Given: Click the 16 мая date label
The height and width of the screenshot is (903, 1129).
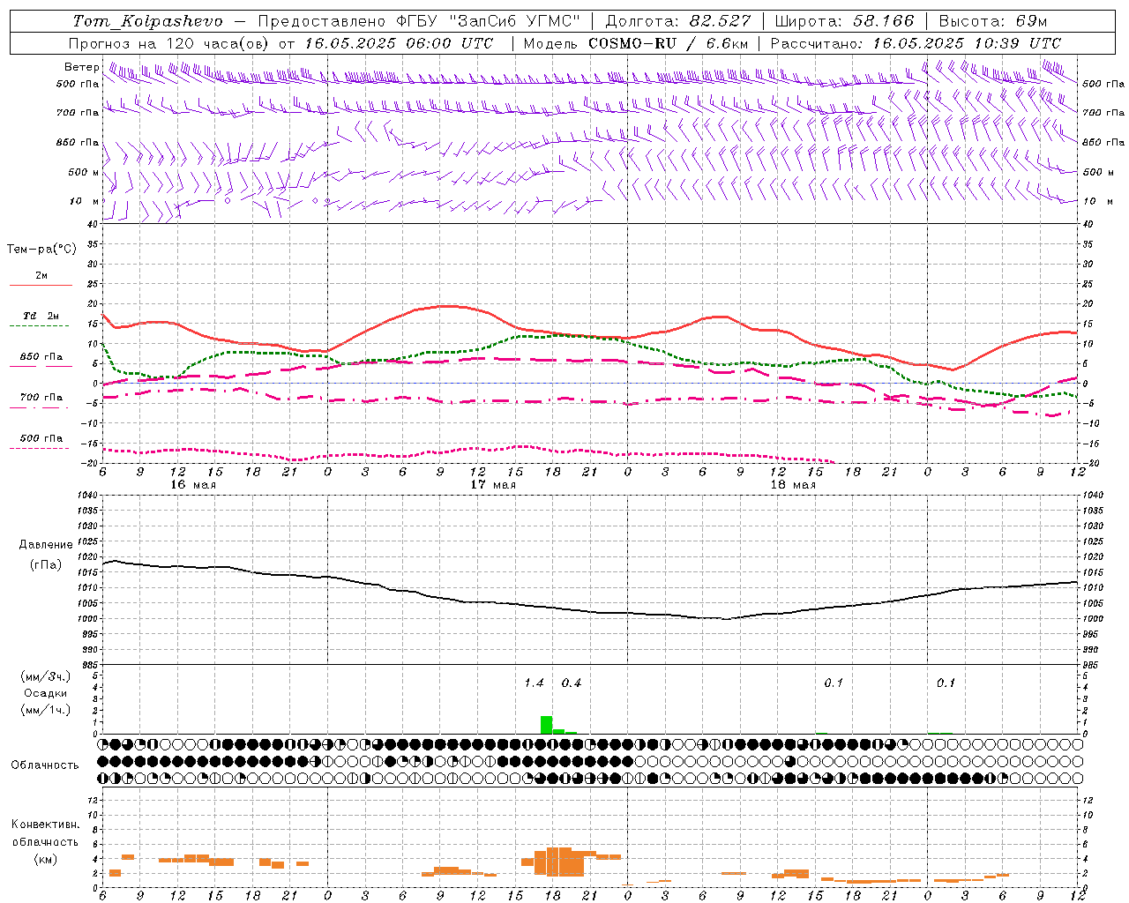Looking at the screenshot, I should [193, 485].
